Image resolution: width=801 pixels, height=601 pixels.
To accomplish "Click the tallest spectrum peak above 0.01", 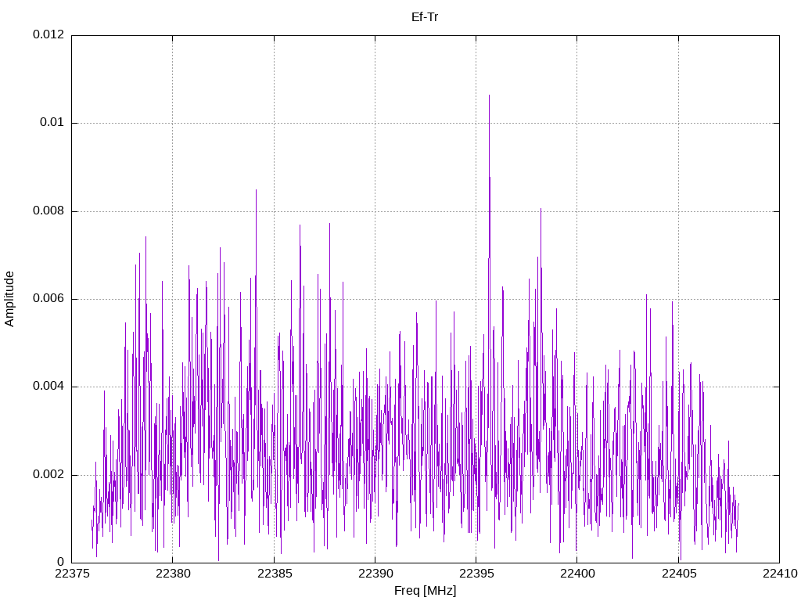I will point(490,96).
